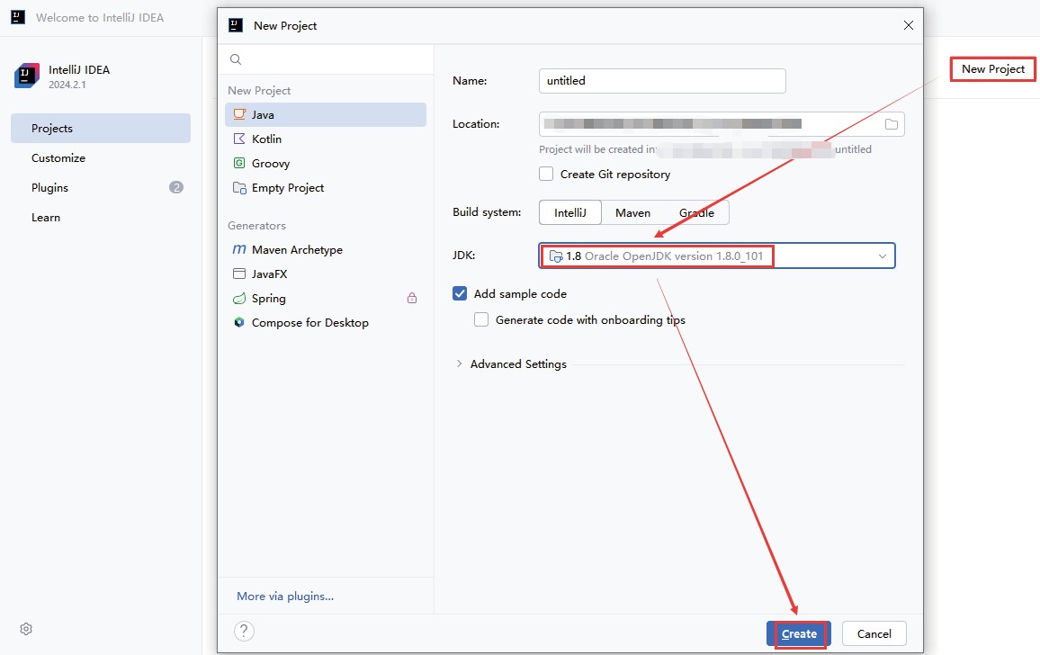Click the lock icon beside Spring

coord(412,298)
